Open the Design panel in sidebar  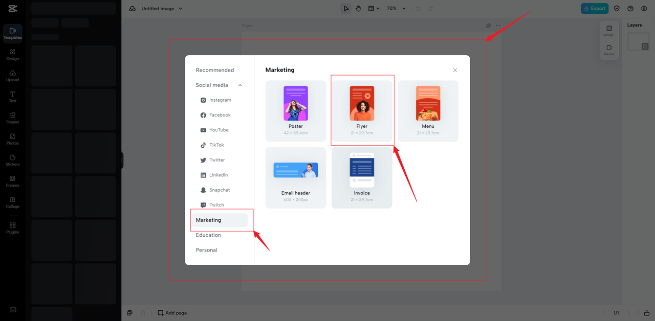pyautogui.click(x=13, y=54)
